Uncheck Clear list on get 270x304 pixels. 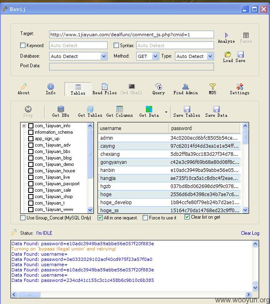pyautogui.click(x=187, y=217)
